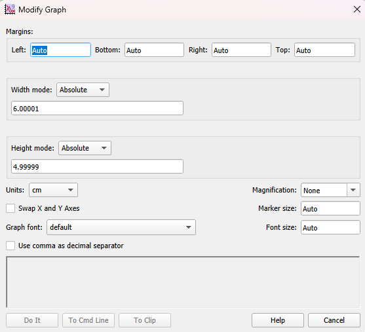The width and height of the screenshot is (365, 332).
Task: Close the Modify Graph dialog
Action: [x=357, y=10]
